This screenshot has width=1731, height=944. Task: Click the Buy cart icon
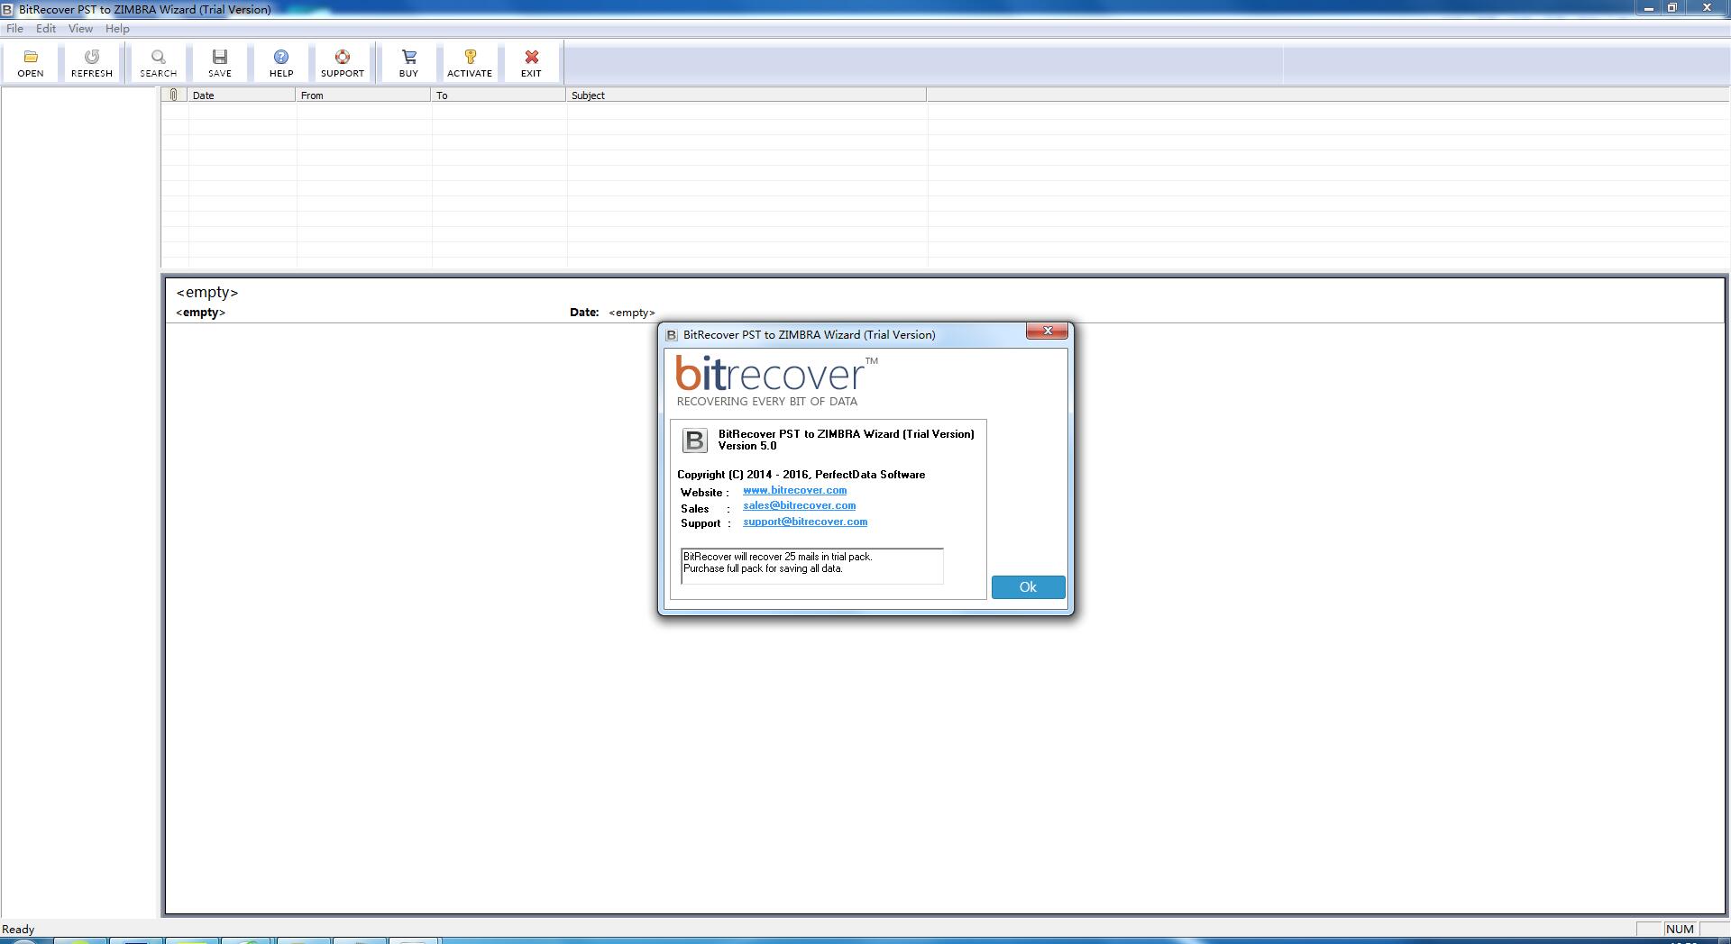tap(408, 61)
